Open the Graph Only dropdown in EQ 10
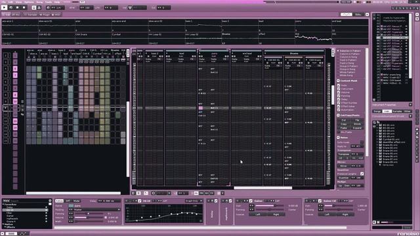The width and height of the screenshot is (420, 236). coord(194,201)
